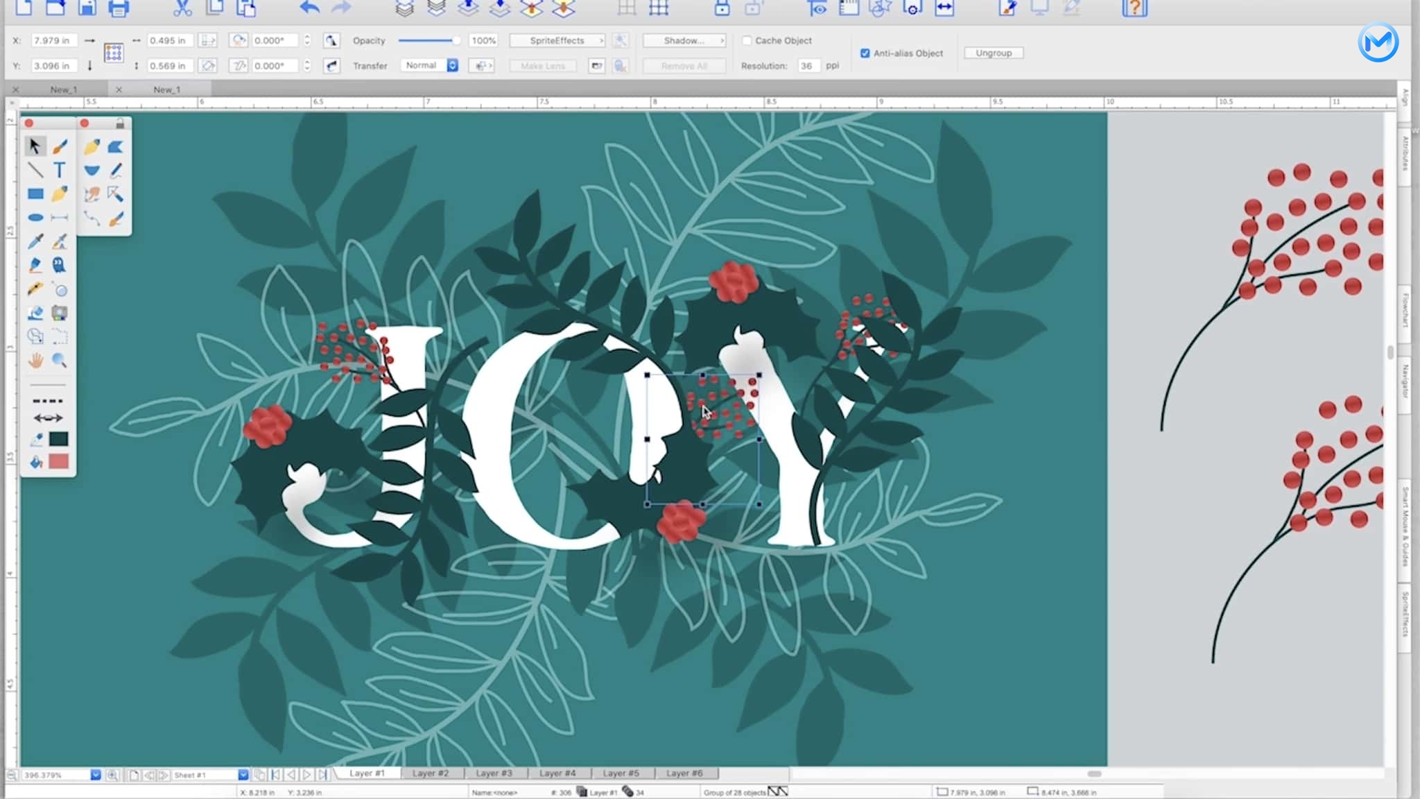The height and width of the screenshot is (799, 1420).
Task: Choose the Text tool
Action: [x=60, y=169]
